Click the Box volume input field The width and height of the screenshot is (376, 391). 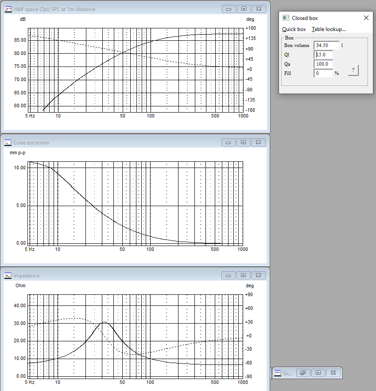(x=326, y=45)
